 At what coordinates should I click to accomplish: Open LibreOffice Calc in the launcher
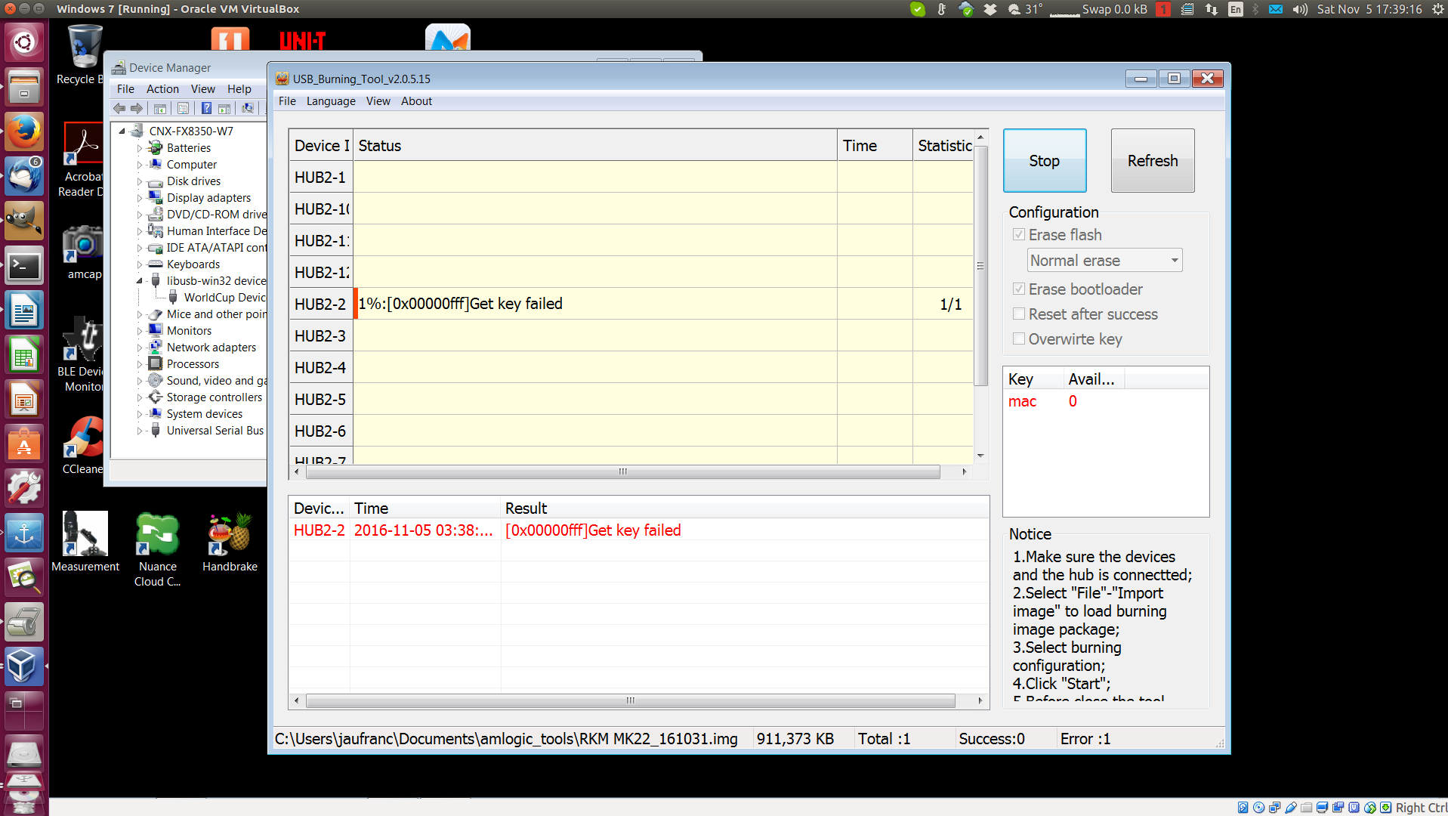(24, 355)
